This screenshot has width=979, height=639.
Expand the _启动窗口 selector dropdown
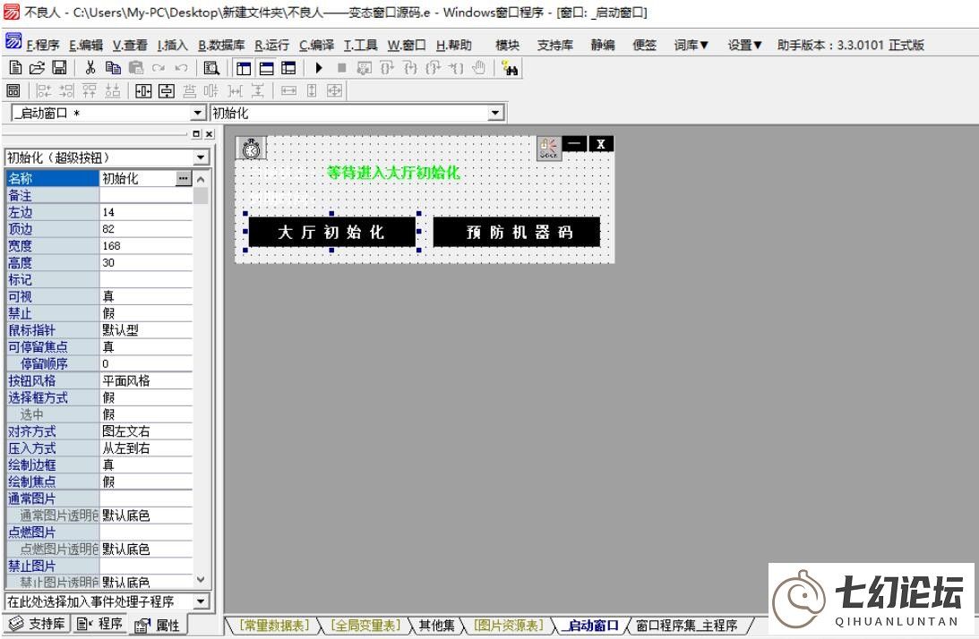[198, 113]
